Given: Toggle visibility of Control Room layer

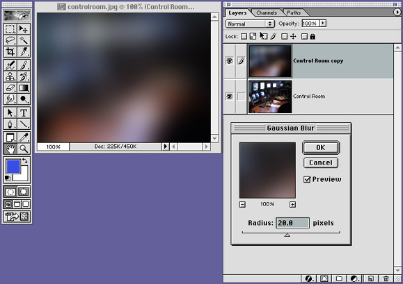Looking at the screenshot, I should click(229, 97).
